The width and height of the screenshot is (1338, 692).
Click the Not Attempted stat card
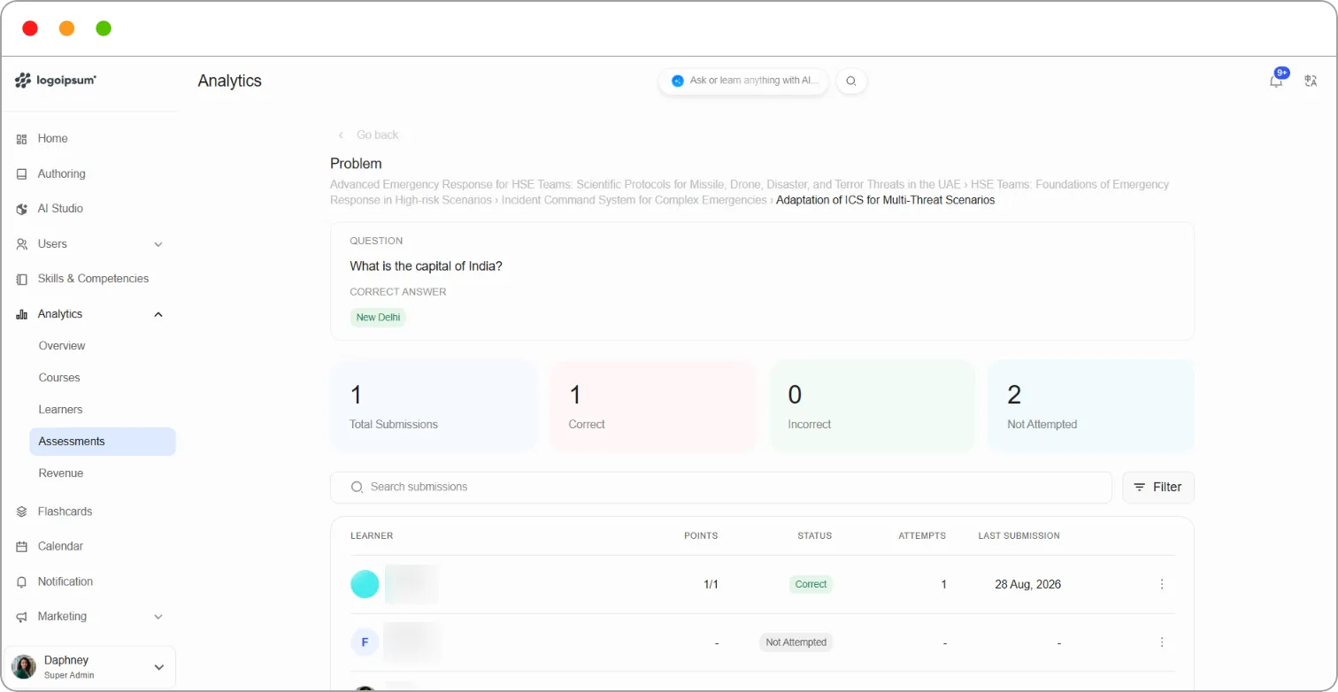(x=1091, y=406)
